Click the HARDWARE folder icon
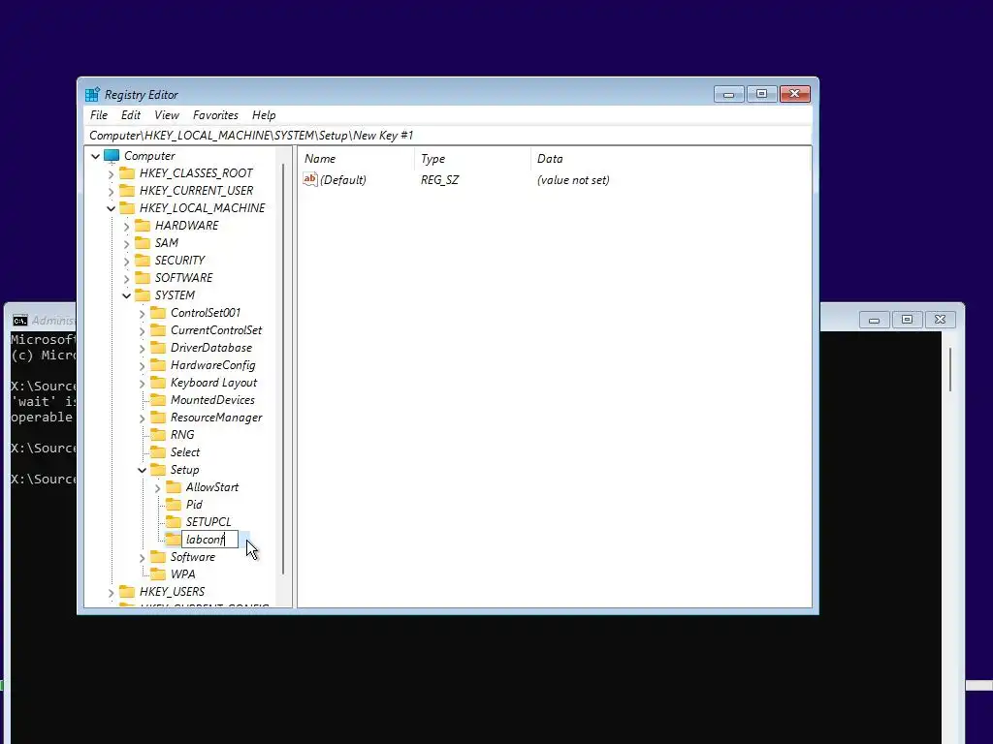This screenshot has height=744, width=993. [x=143, y=225]
